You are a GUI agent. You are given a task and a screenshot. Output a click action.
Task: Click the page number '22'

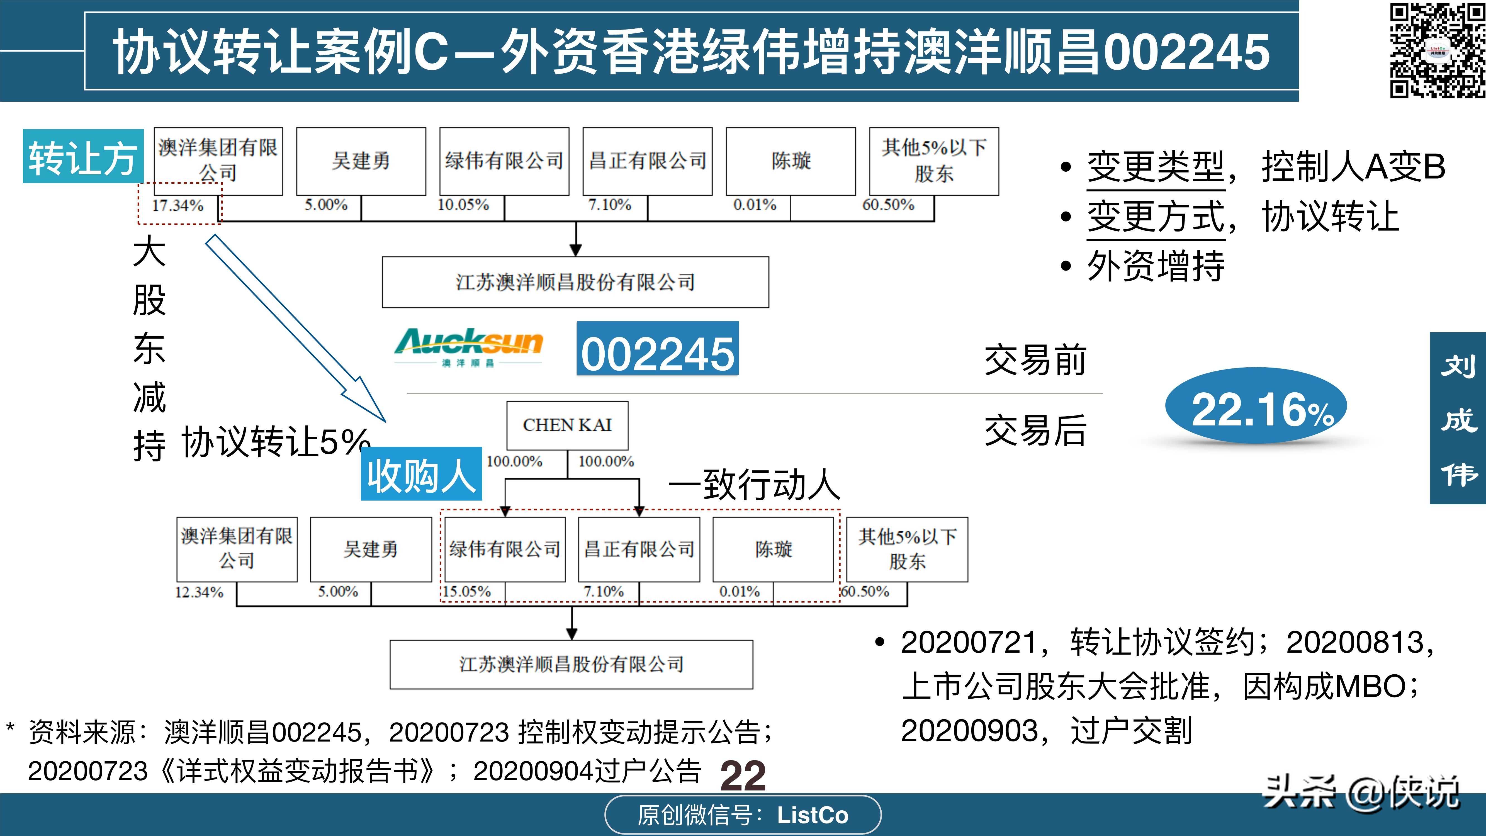(x=743, y=776)
